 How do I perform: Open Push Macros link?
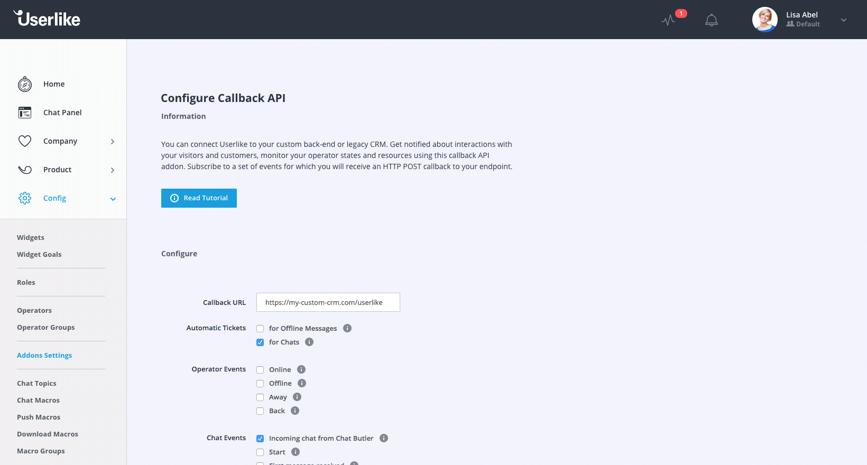tap(39, 417)
